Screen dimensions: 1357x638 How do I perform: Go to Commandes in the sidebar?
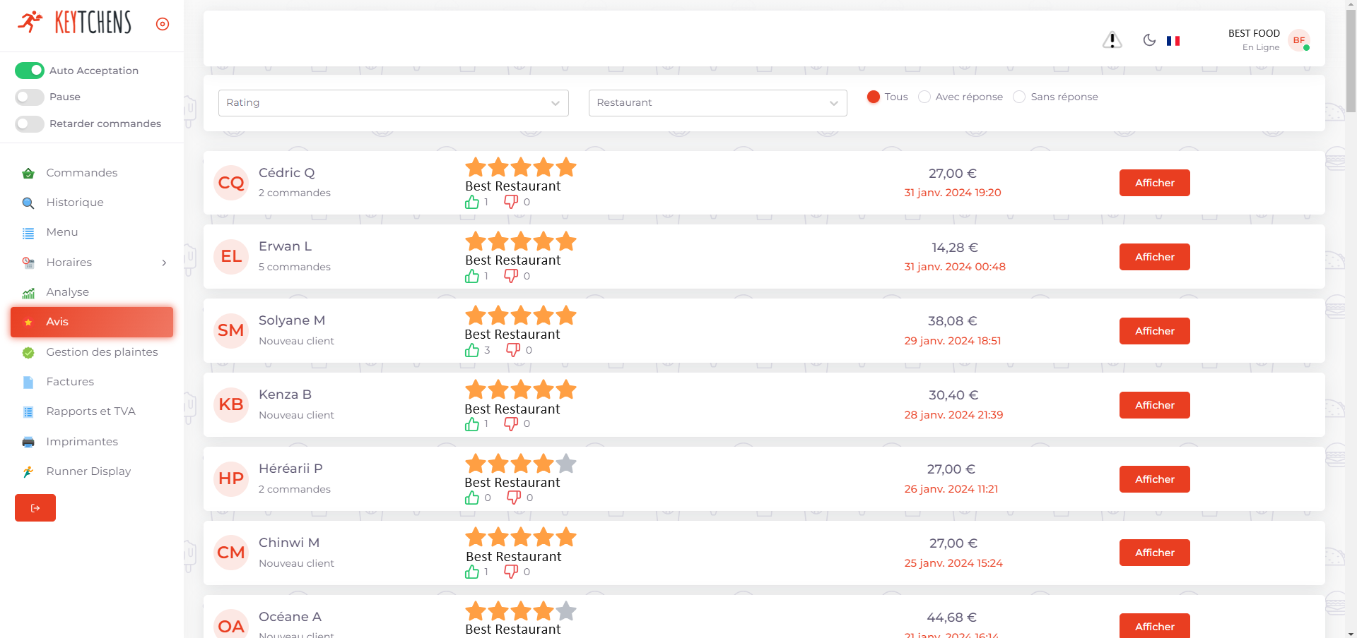pyautogui.click(x=81, y=173)
